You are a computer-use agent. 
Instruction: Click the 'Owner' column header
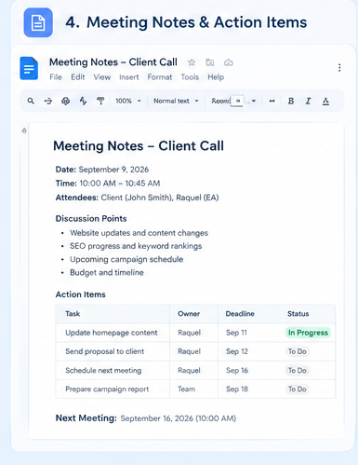pos(189,314)
